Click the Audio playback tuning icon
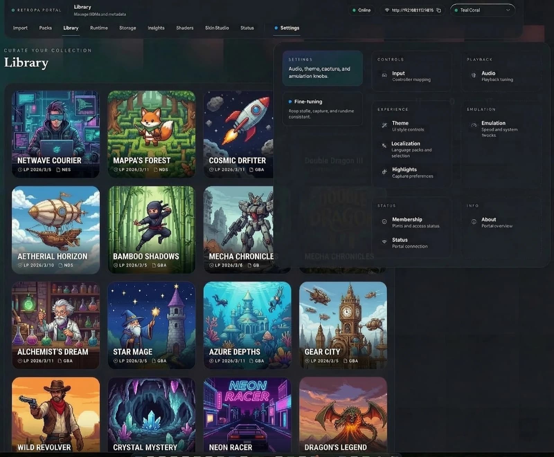This screenshot has height=457, width=554. [x=474, y=75]
